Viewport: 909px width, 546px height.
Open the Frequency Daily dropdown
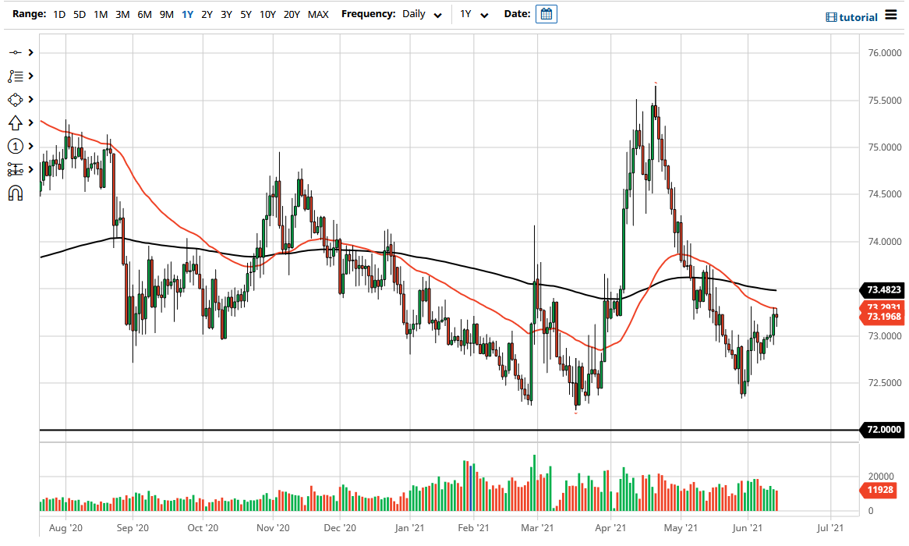coord(418,14)
